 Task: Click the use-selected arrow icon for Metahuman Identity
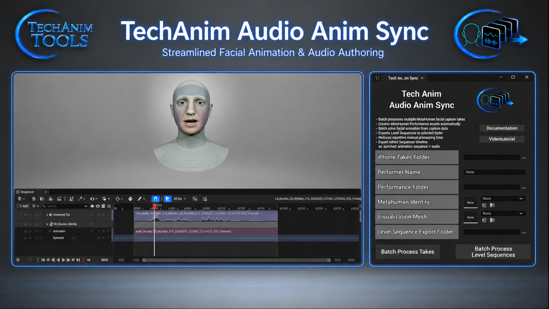[x=484, y=205]
